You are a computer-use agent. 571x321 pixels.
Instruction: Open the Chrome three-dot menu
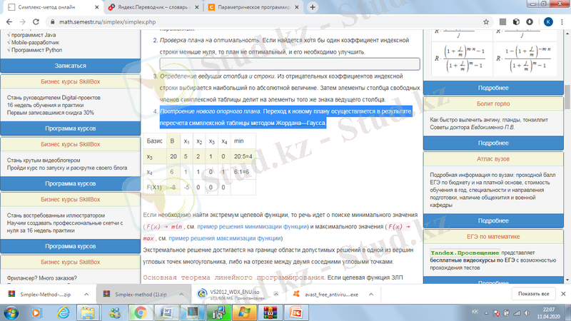pyautogui.click(x=562, y=22)
